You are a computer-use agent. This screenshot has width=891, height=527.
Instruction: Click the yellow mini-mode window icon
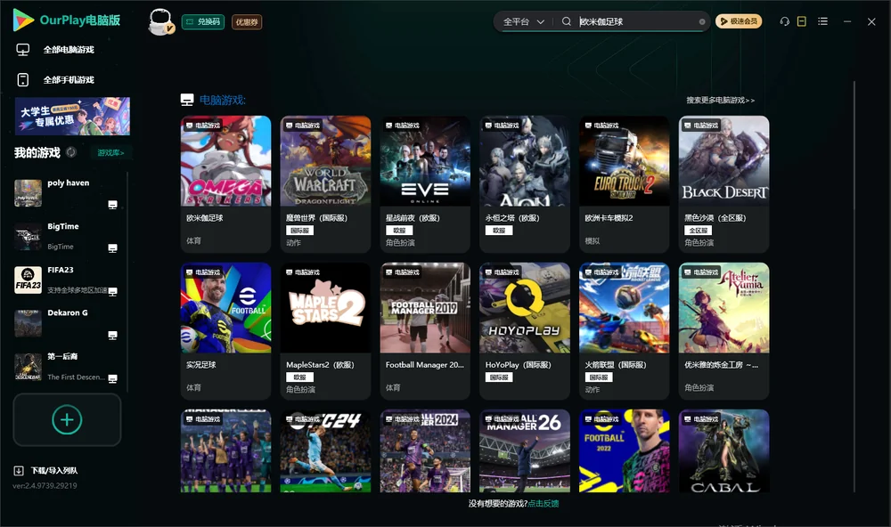801,21
